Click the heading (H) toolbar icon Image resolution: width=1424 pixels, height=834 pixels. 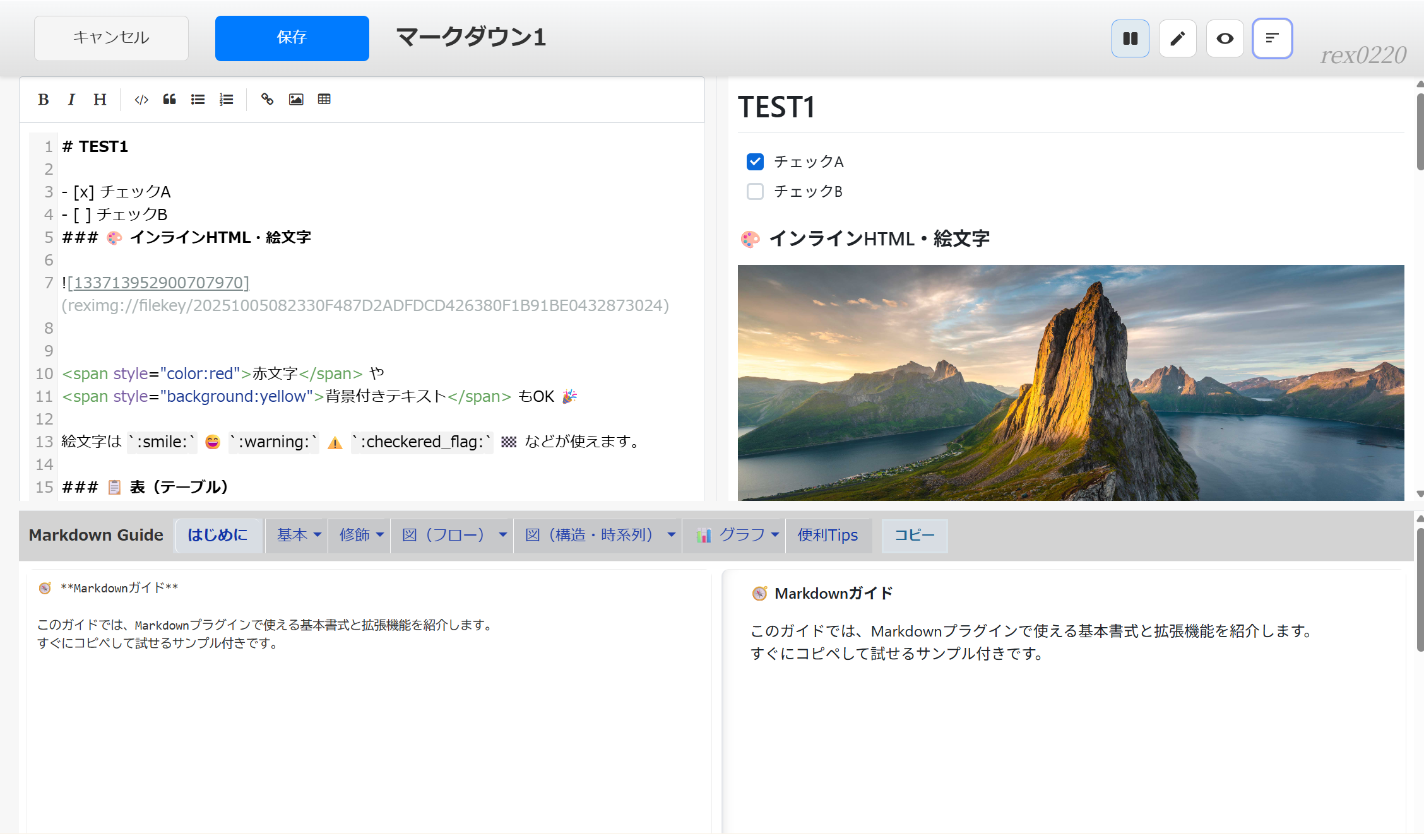(x=100, y=99)
